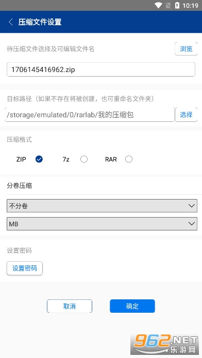
Task: Tap the 压缩文件设置 header title
Action: tap(40, 22)
